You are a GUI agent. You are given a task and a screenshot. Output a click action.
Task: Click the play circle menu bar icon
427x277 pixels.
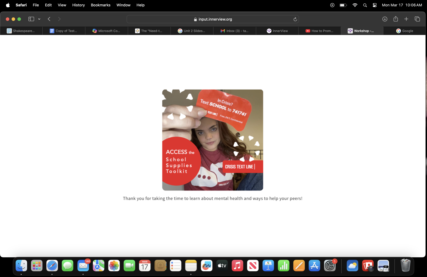[x=332, y=5]
